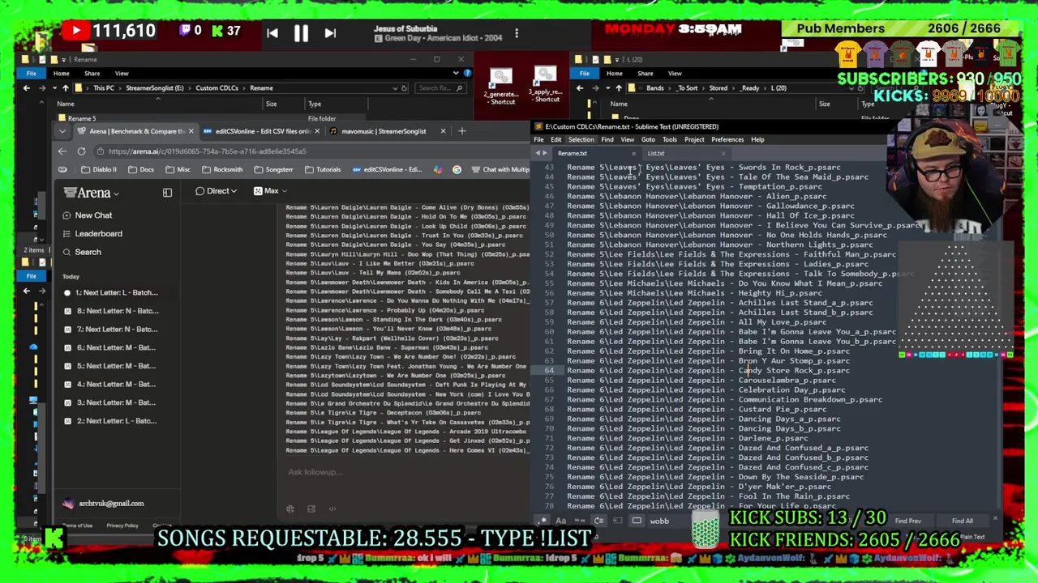Go up one folder in L (20) Explorer window
The width and height of the screenshot is (1038, 583).
(x=618, y=88)
